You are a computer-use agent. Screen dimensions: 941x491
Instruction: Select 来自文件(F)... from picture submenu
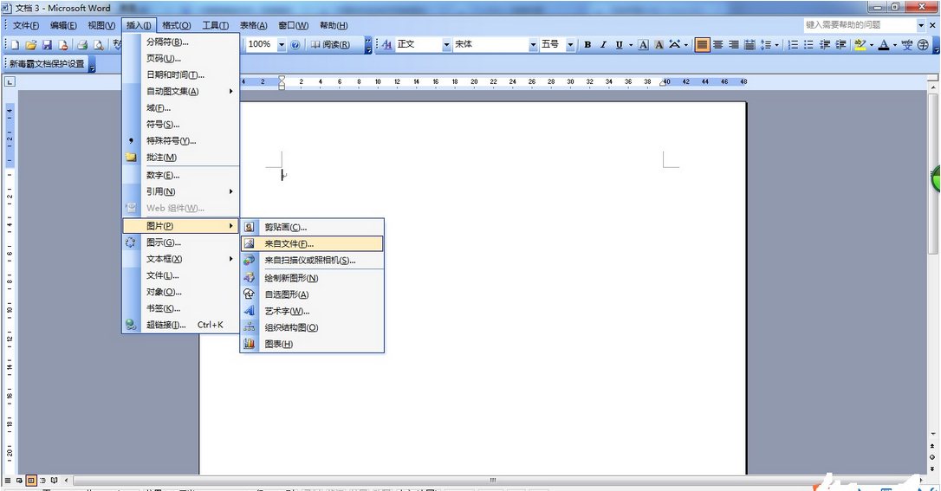point(311,243)
